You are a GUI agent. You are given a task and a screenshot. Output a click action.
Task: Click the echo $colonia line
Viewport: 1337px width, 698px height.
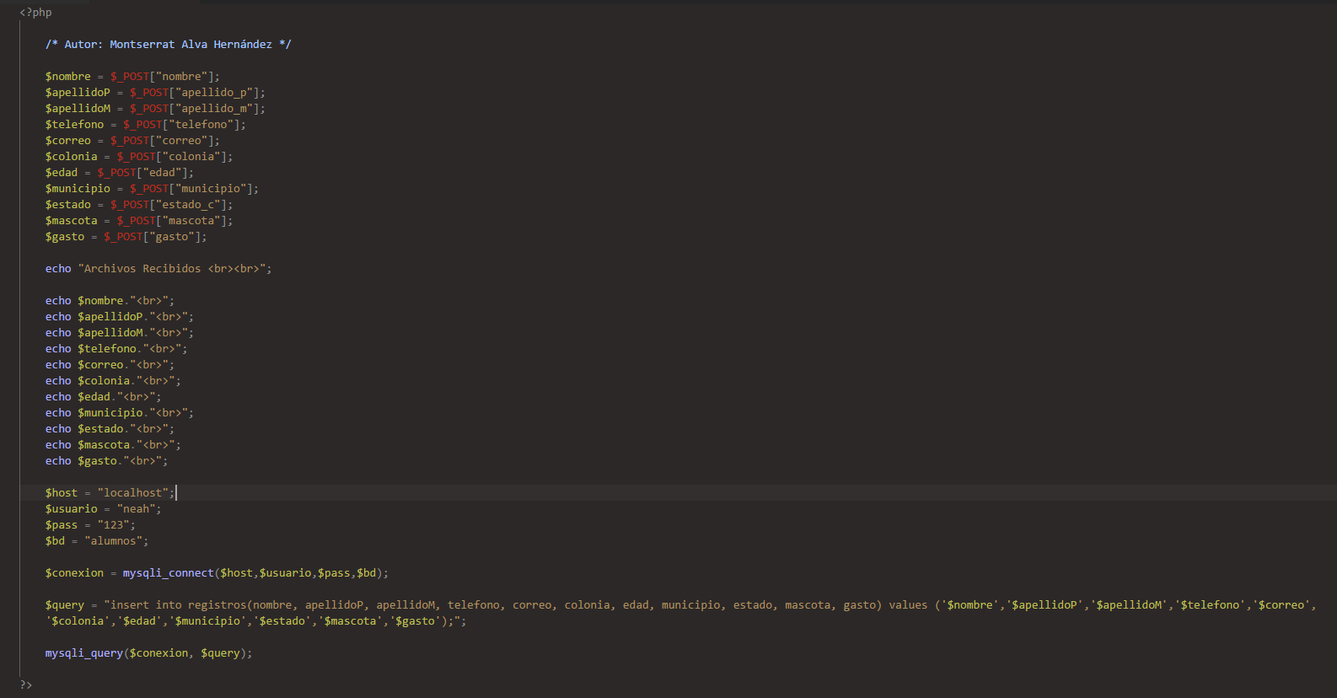[x=113, y=381]
